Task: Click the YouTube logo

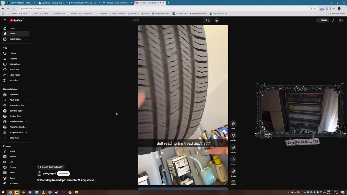Action: point(17,20)
